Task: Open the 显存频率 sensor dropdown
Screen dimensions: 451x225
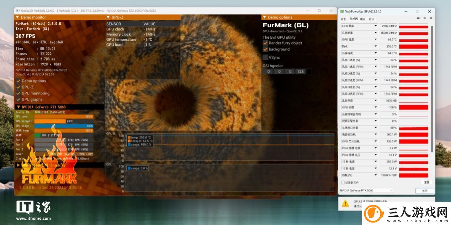Action: point(376,33)
